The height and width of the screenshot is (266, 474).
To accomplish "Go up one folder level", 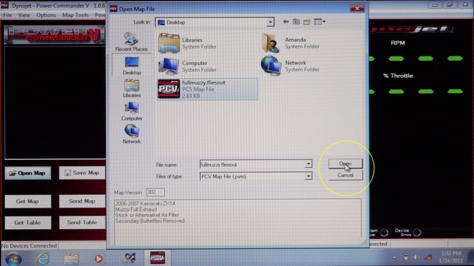I will tap(297, 22).
